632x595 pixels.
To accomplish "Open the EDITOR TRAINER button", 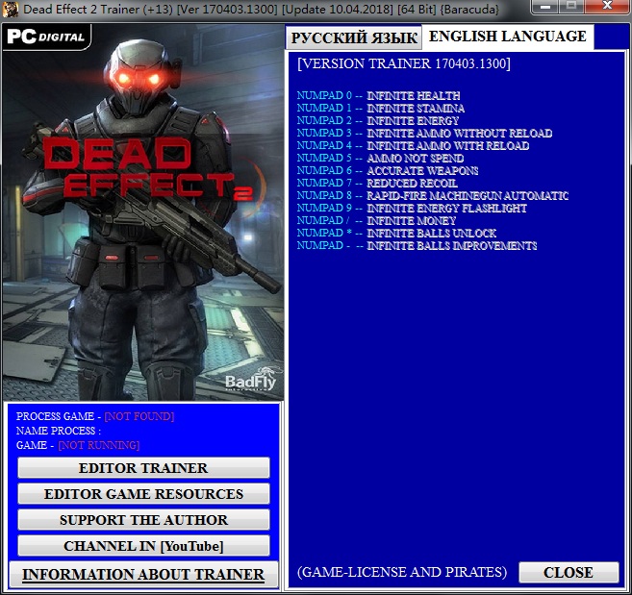I will point(143,468).
